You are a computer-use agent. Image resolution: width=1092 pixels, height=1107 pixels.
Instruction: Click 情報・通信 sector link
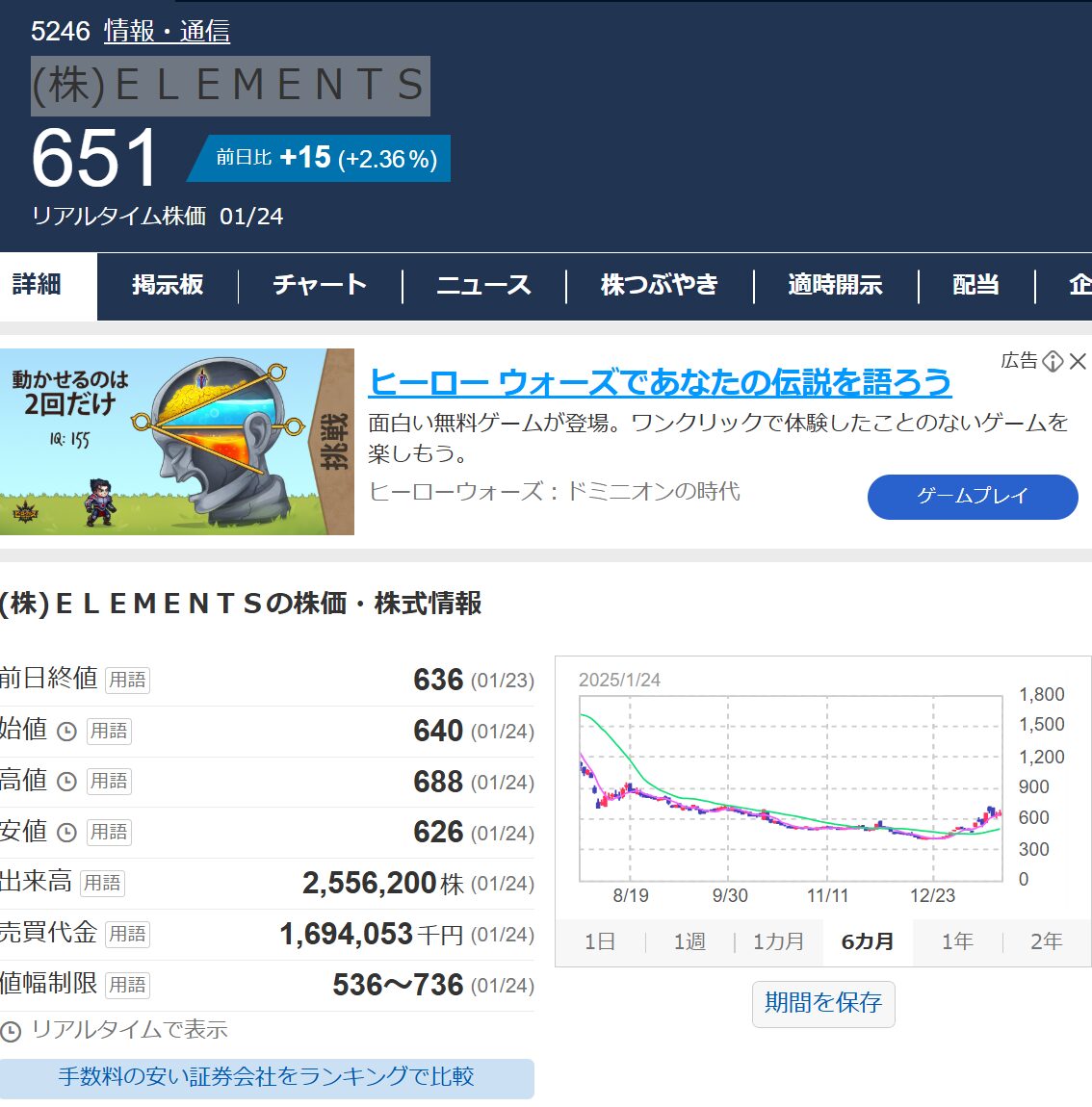(167, 32)
